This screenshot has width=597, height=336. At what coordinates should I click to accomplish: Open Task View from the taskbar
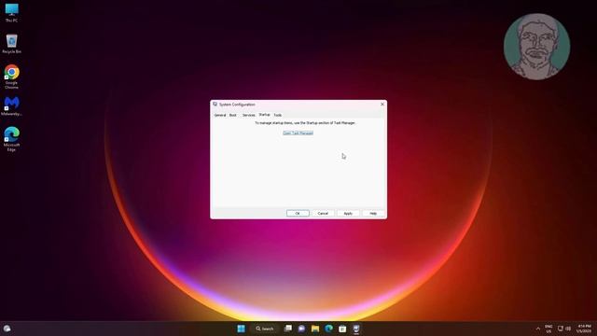[x=288, y=329]
